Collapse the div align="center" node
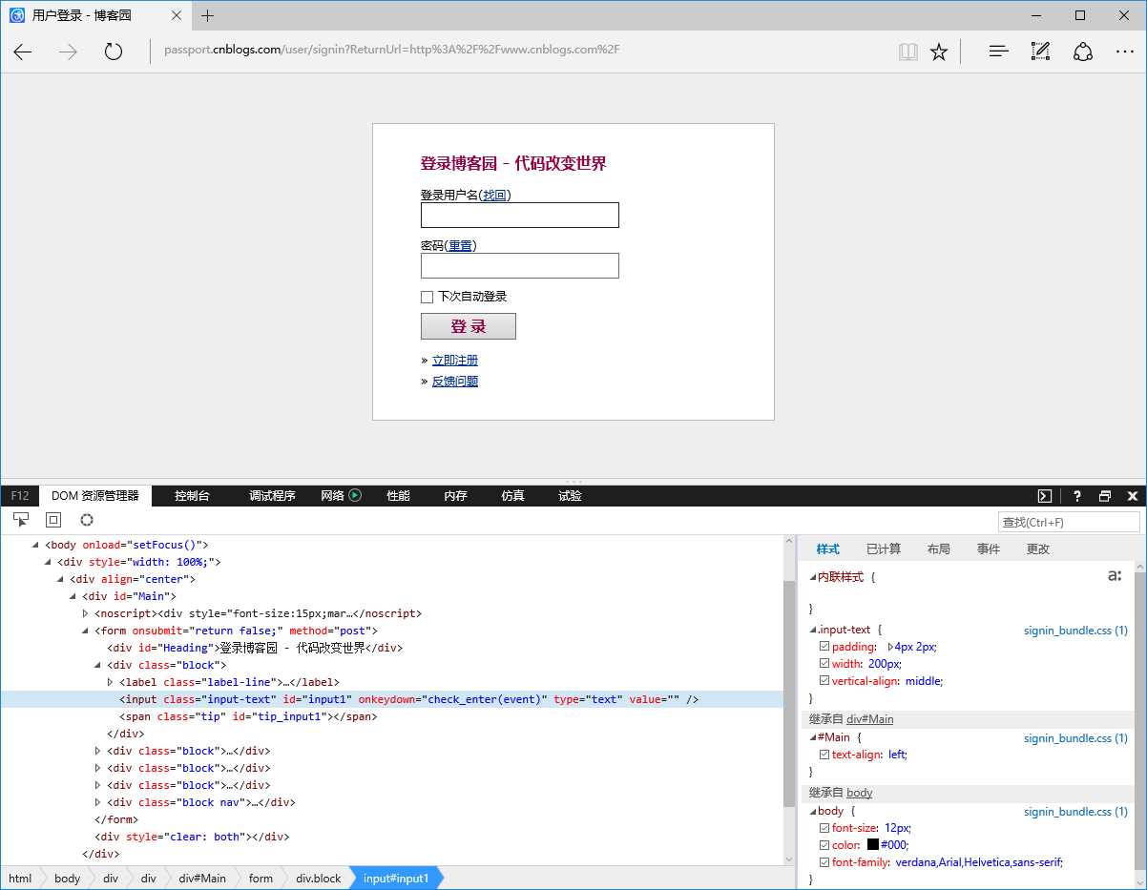The width and height of the screenshot is (1147, 890). pyautogui.click(x=60, y=579)
